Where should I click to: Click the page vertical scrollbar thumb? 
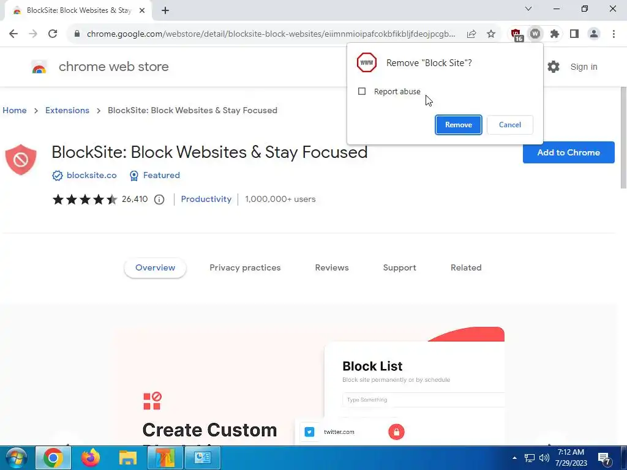(x=623, y=137)
